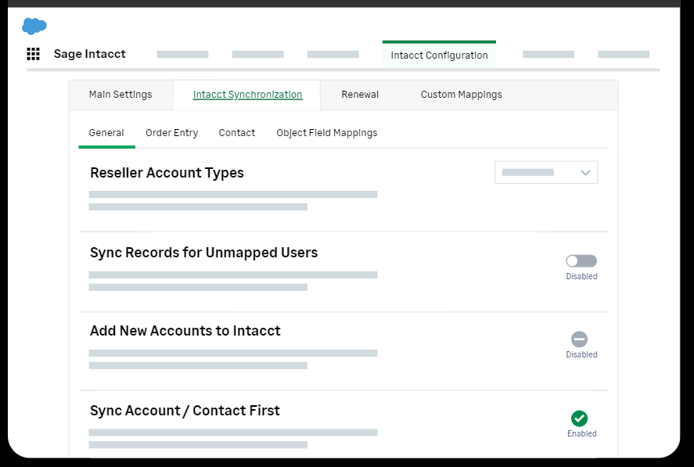Image resolution: width=694 pixels, height=467 pixels.
Task: Click the Sage Intacct app name
Action: pyautogui.click(x=89, y=54)
